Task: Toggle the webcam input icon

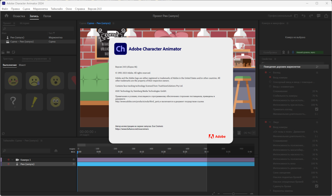Action: click(283, 52)
